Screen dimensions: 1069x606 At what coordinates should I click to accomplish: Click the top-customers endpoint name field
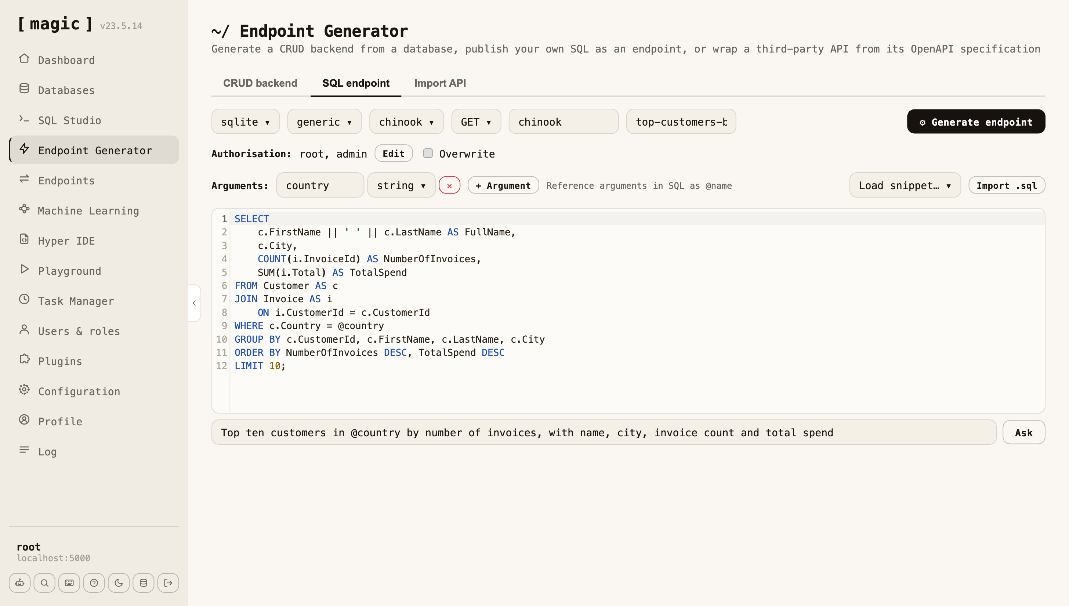(681, 122)
